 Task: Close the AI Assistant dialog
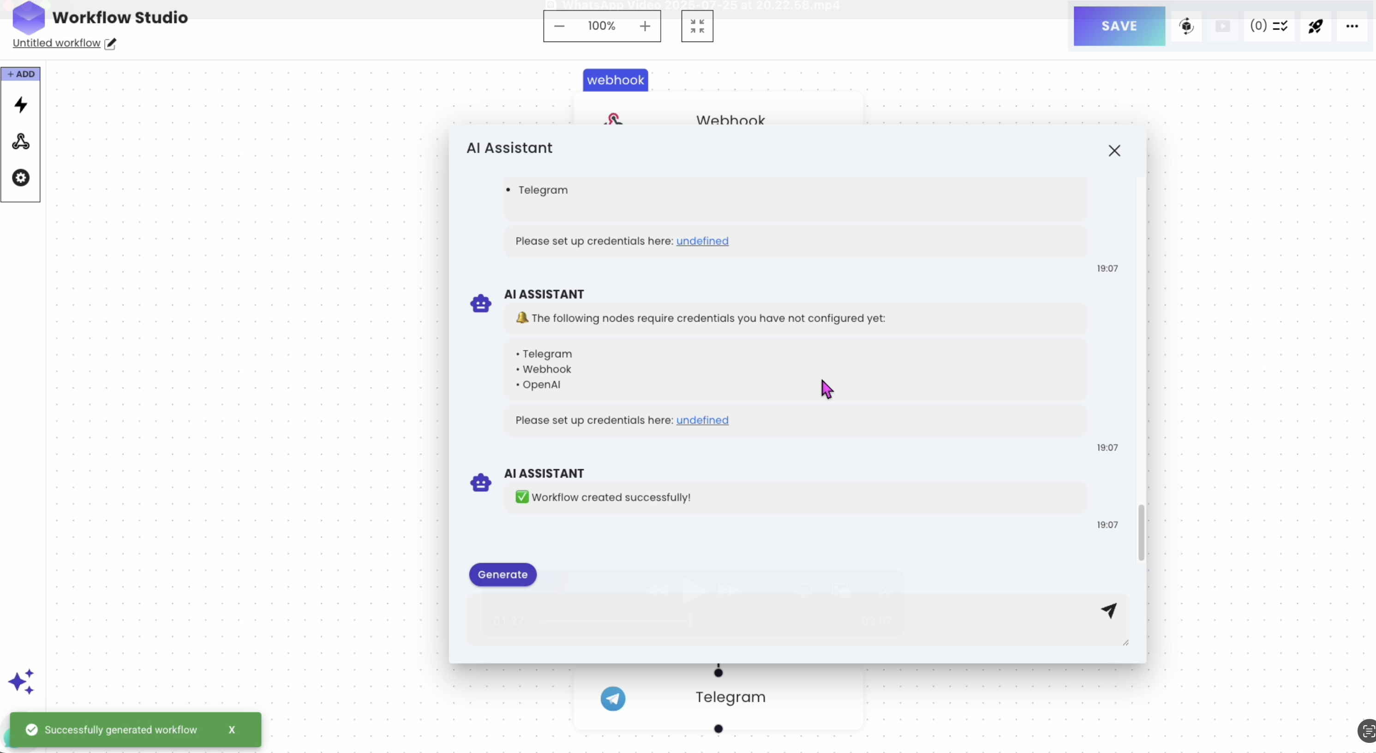(1114, 150)
